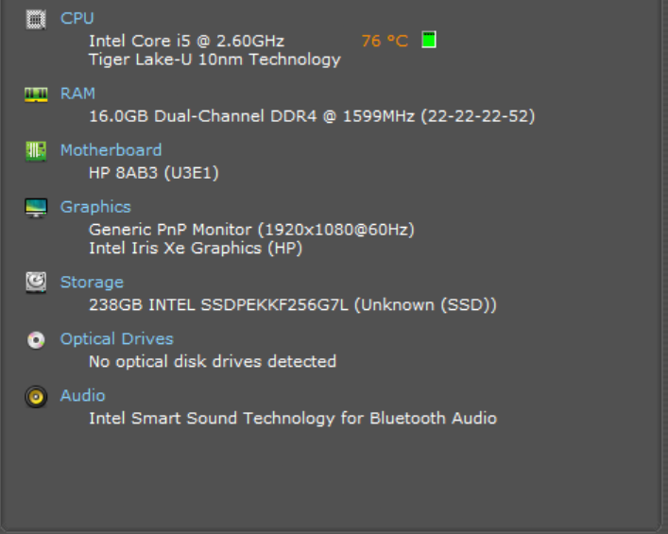668x534 pixels.
Task: Select the Intel SSDPEKKF256G7L storage entry
Action: pyautogui.click(x=292, y=305)
